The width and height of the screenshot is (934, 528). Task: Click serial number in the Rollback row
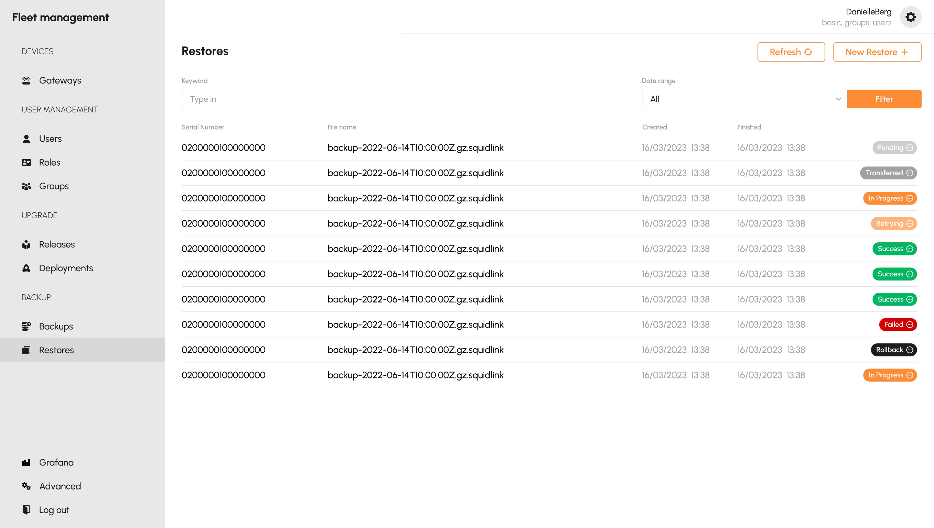click(x=224, y=350)
